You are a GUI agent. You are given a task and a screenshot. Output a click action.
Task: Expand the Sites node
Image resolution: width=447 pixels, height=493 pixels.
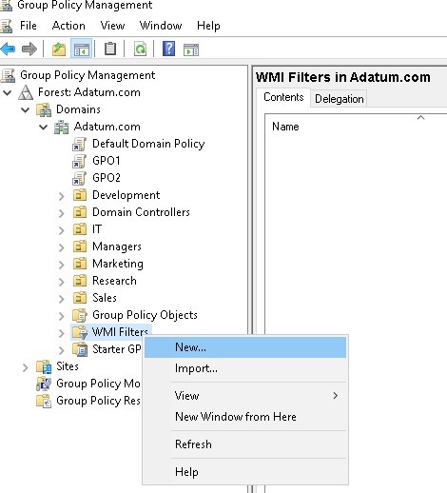26,367
